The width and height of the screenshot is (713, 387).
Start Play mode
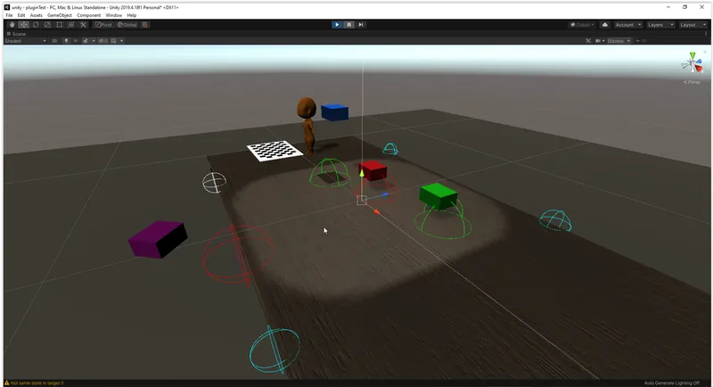point(337,25)
